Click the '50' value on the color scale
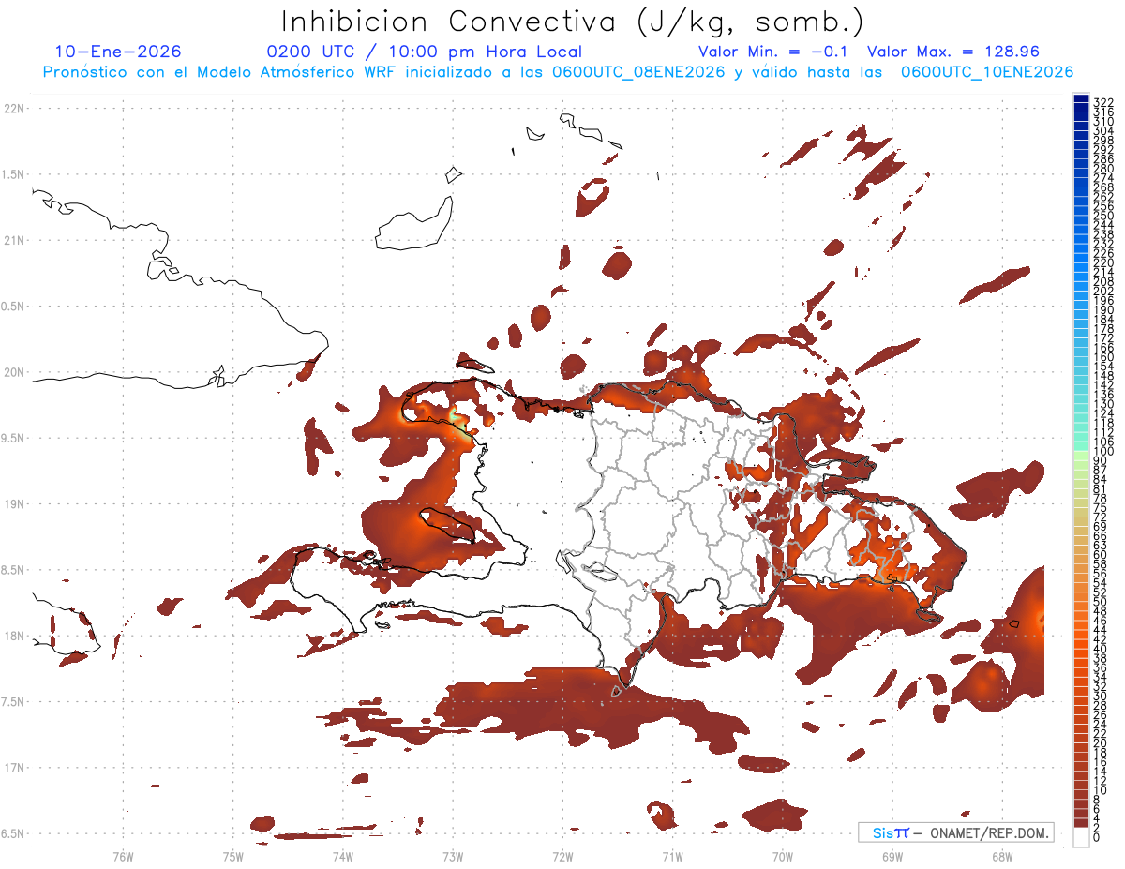This screenshot has height=869, width=1125. pos(1101,601)
